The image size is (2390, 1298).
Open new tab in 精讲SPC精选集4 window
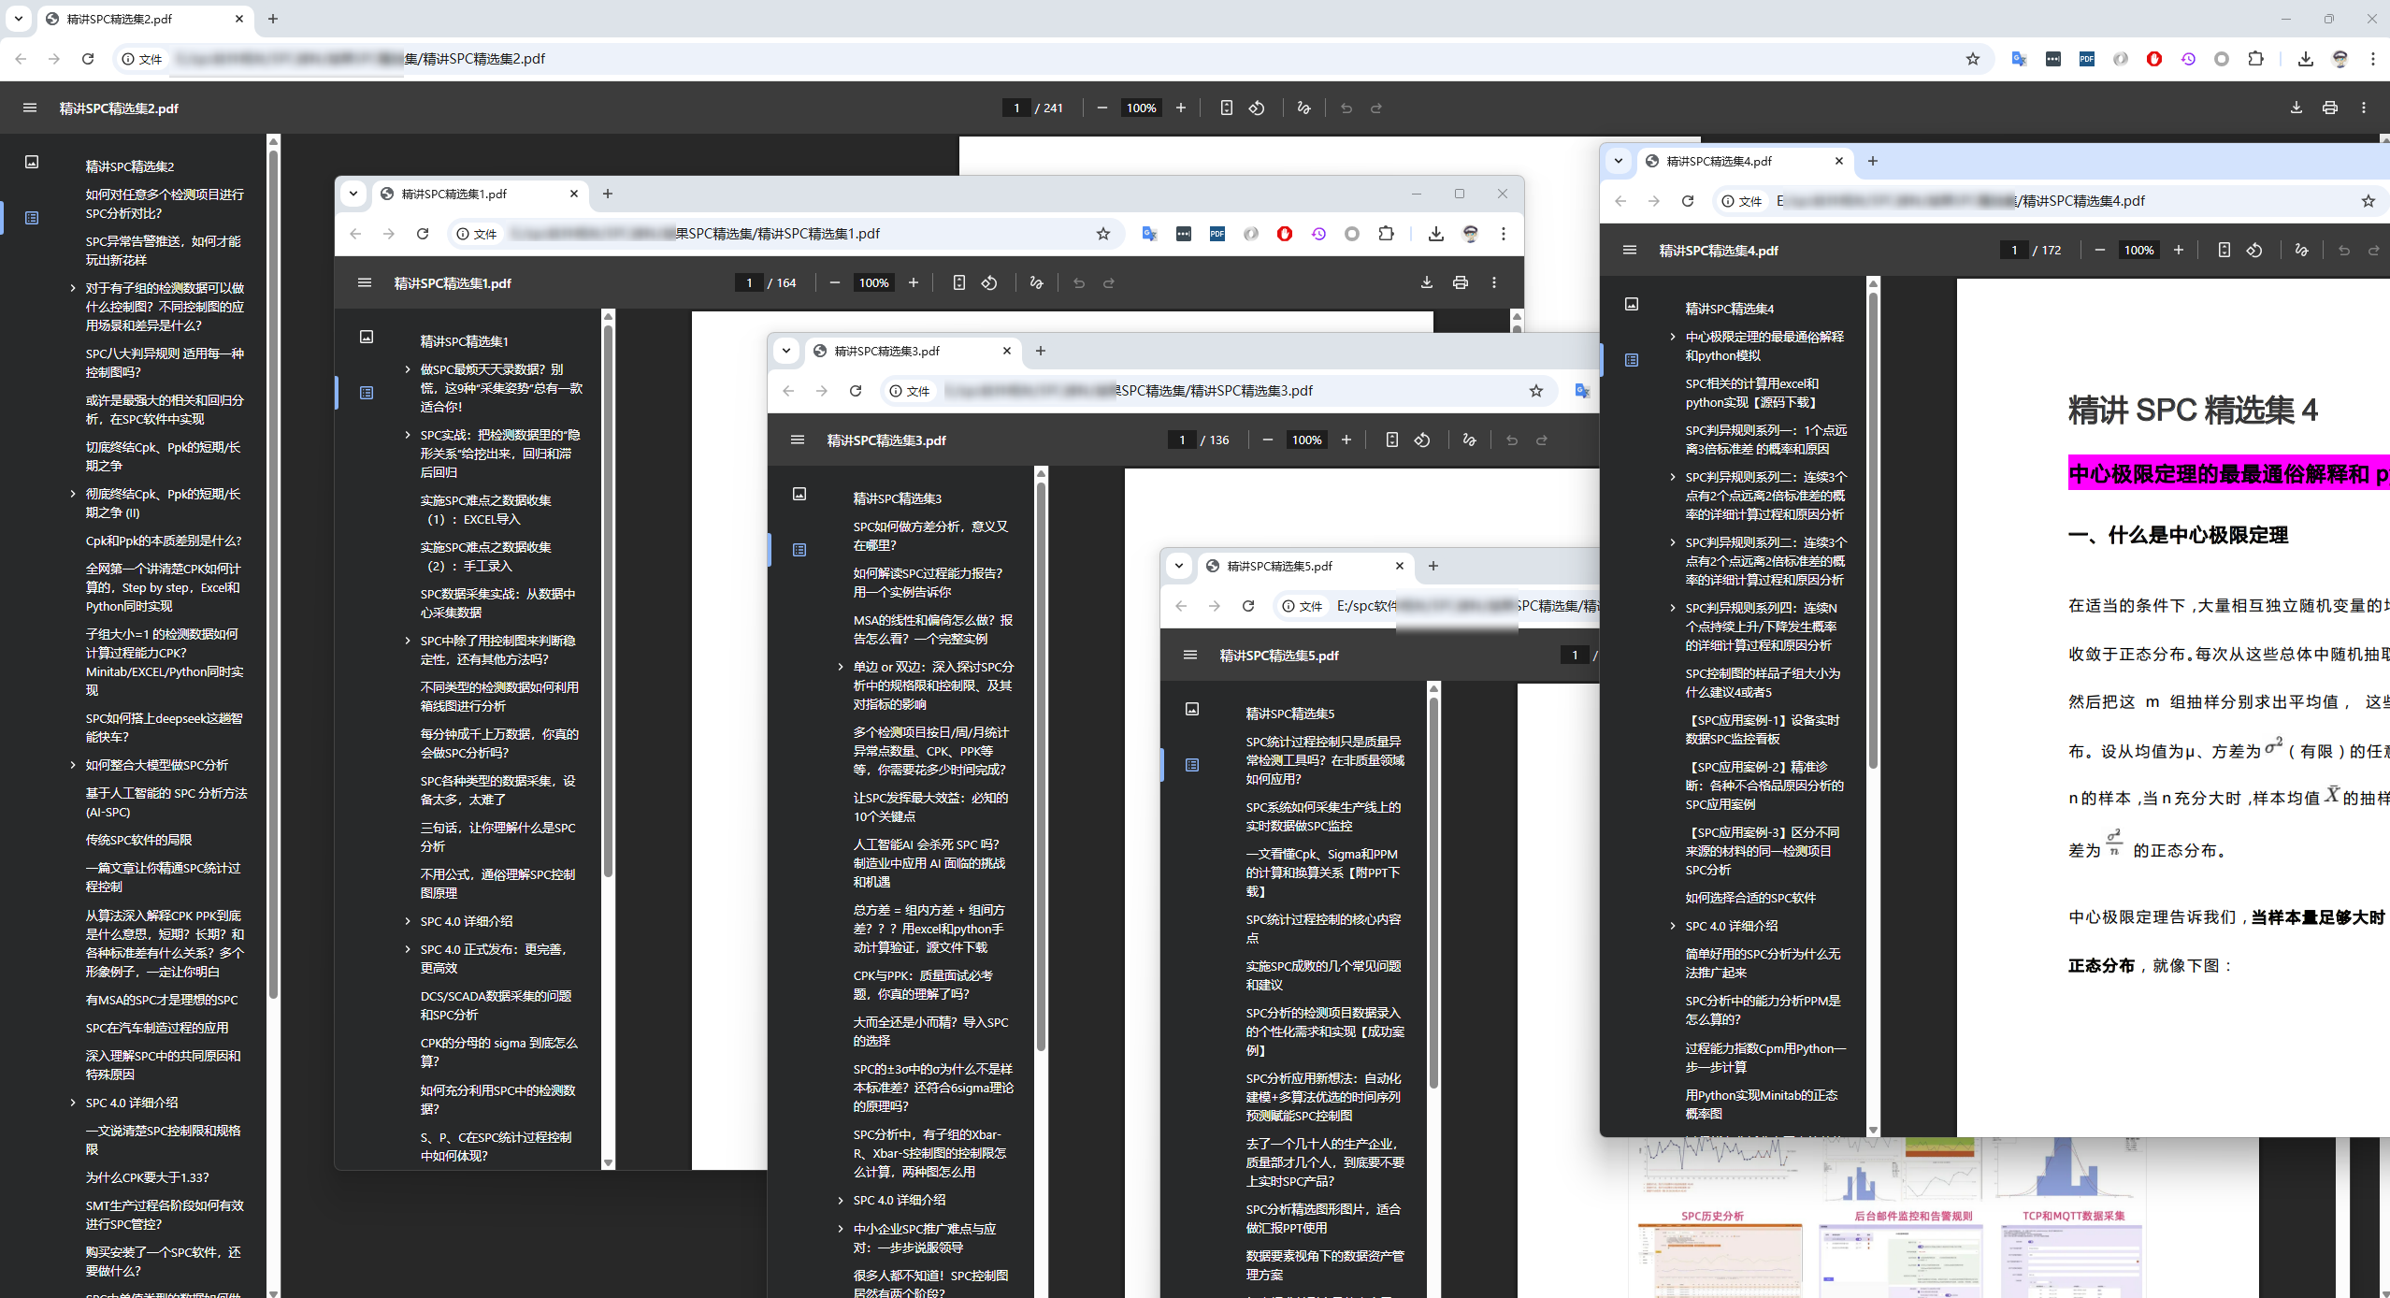(x=1872, y=161)
